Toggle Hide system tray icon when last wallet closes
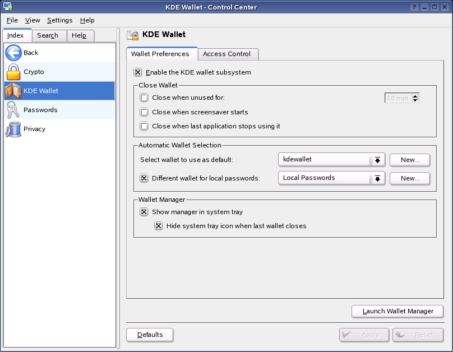 click(158, 226)
